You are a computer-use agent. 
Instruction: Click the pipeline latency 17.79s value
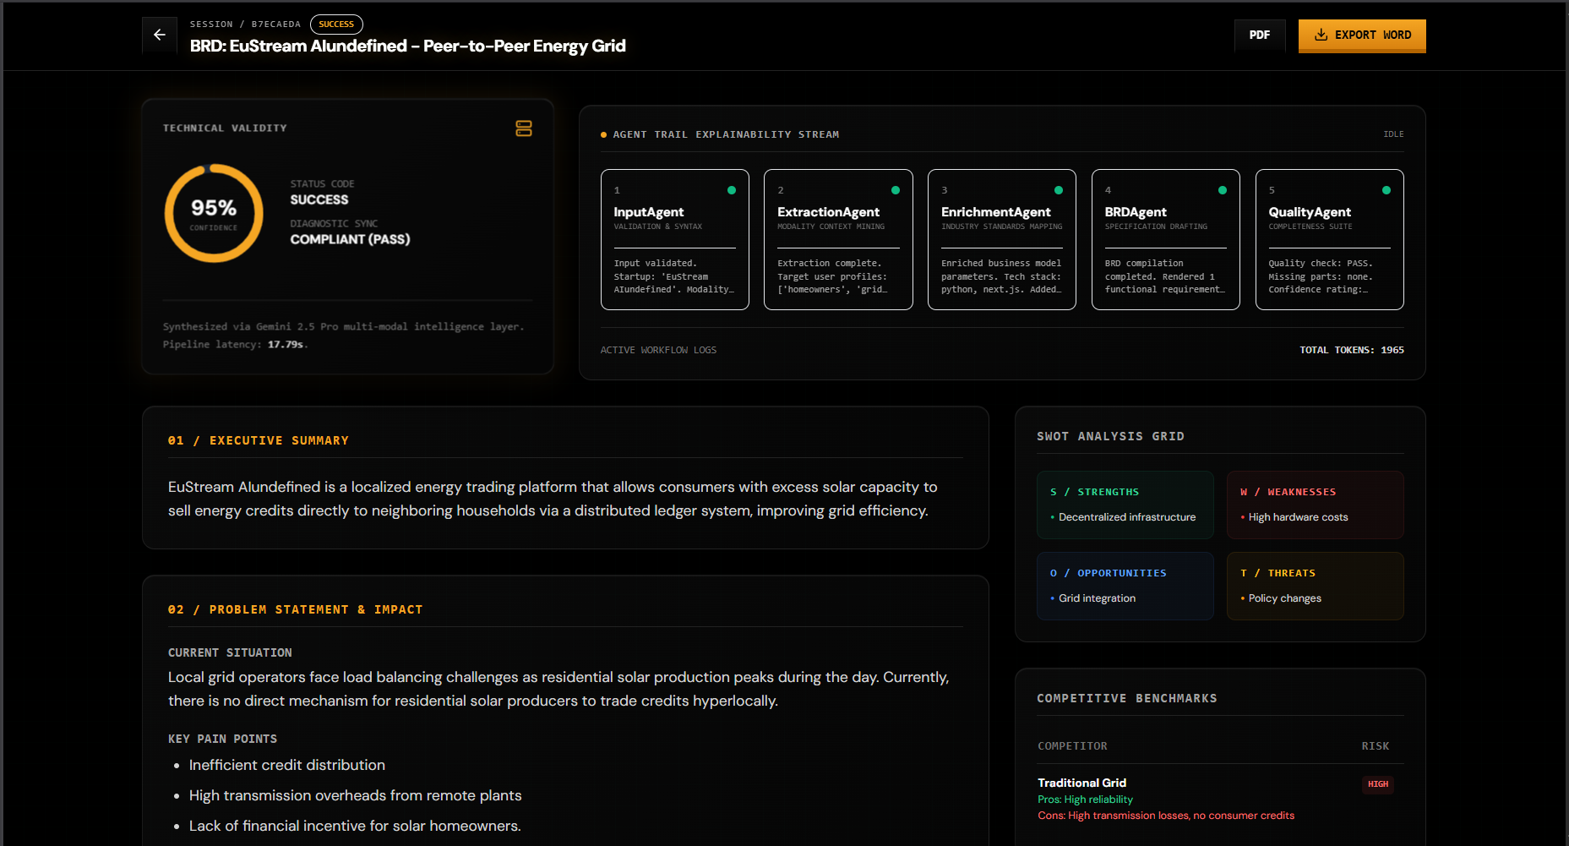[286, 344]
